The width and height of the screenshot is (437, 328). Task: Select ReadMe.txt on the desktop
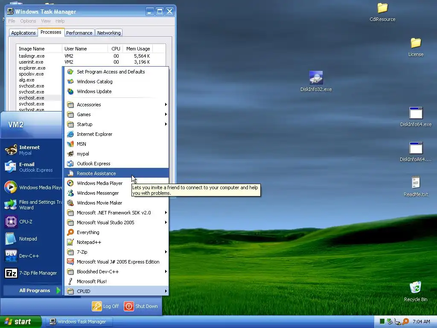tap(416, 186)
